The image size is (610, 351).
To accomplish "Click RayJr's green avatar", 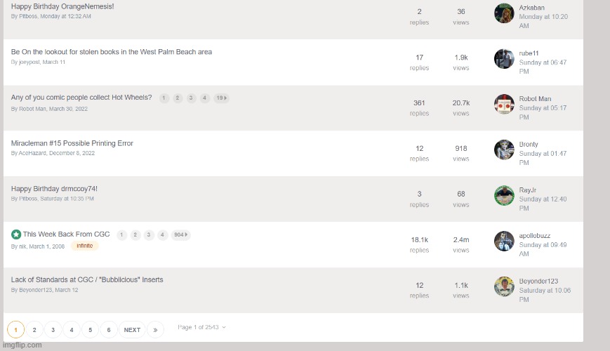I will pyautogui.click(x=504, y=195).
